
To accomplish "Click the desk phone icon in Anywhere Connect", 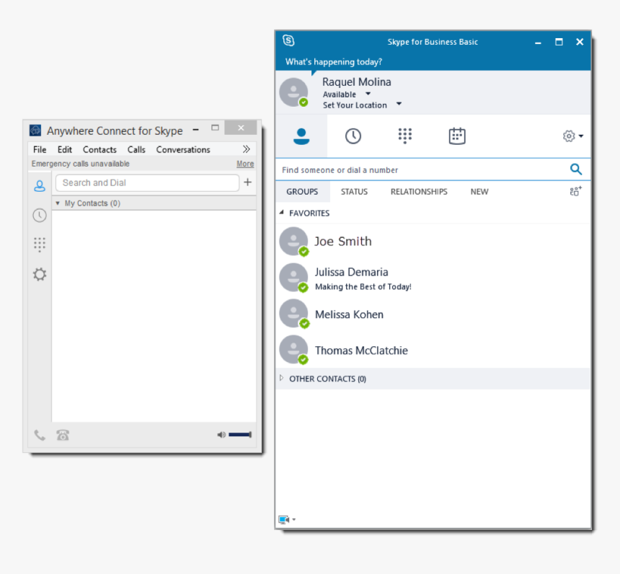I will [63, 435].
